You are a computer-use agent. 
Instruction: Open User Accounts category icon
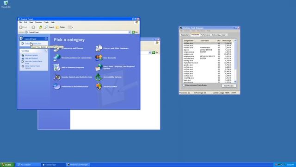[x=99, y=58]
